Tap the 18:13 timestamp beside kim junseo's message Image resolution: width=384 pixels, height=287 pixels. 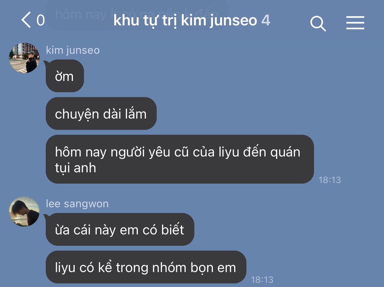(x=330, y=180)
